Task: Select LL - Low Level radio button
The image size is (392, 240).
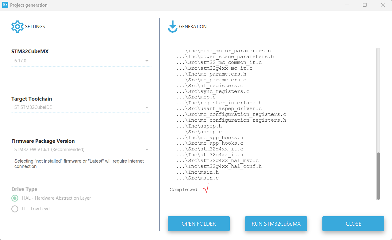Action: 15,209
